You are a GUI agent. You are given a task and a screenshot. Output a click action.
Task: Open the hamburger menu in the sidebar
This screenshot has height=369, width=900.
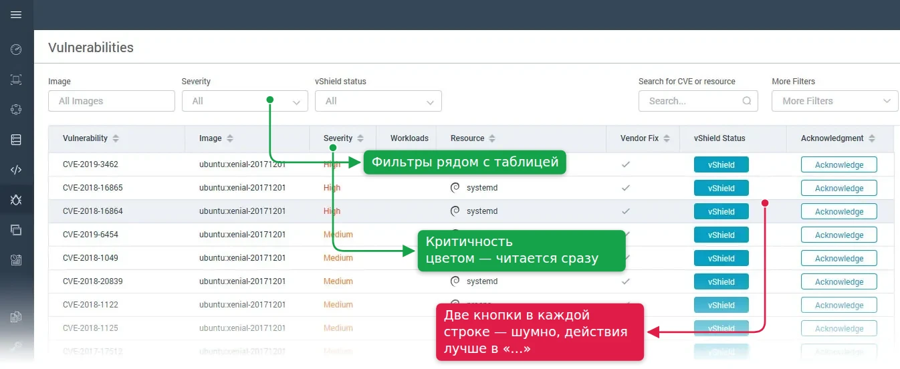pos(17,15)
